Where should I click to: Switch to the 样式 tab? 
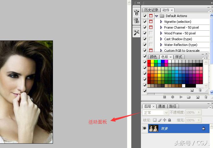(179, 57)
